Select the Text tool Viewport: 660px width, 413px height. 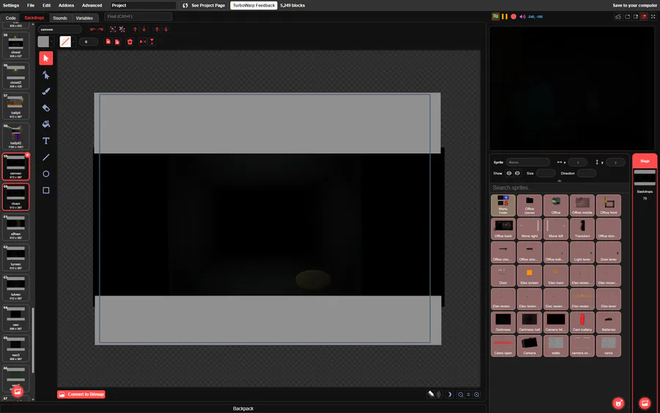tap(46, 141)
